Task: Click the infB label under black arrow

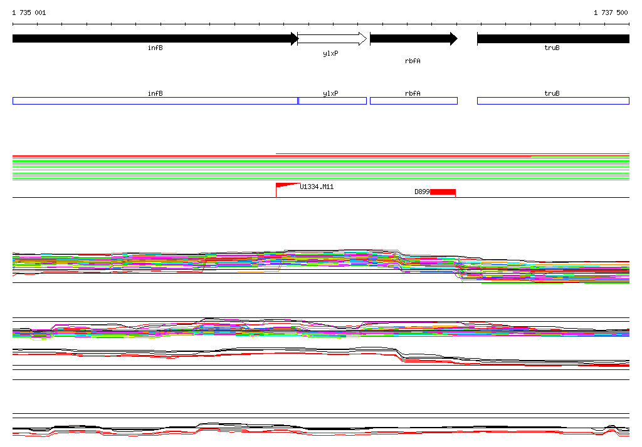Action: click(155, 48)
